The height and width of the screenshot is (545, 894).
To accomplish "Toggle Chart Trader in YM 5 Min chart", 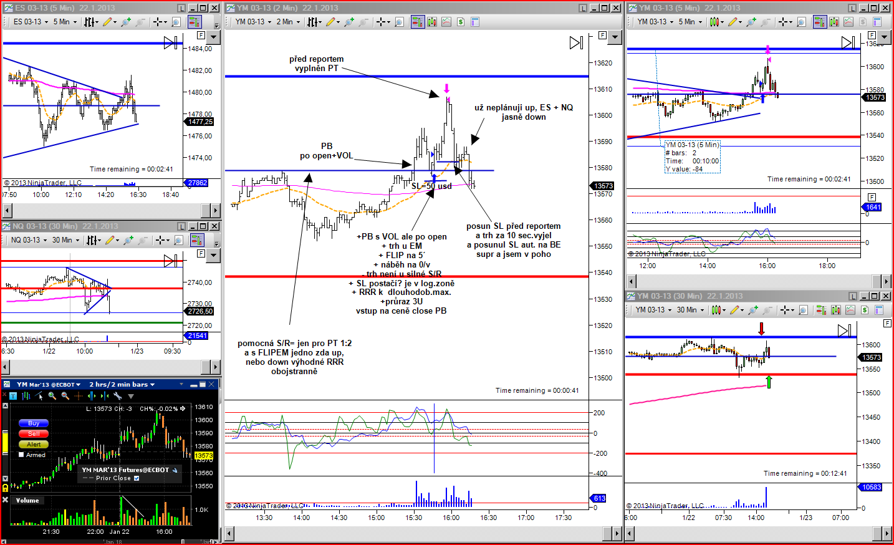I will click(819, 22).
